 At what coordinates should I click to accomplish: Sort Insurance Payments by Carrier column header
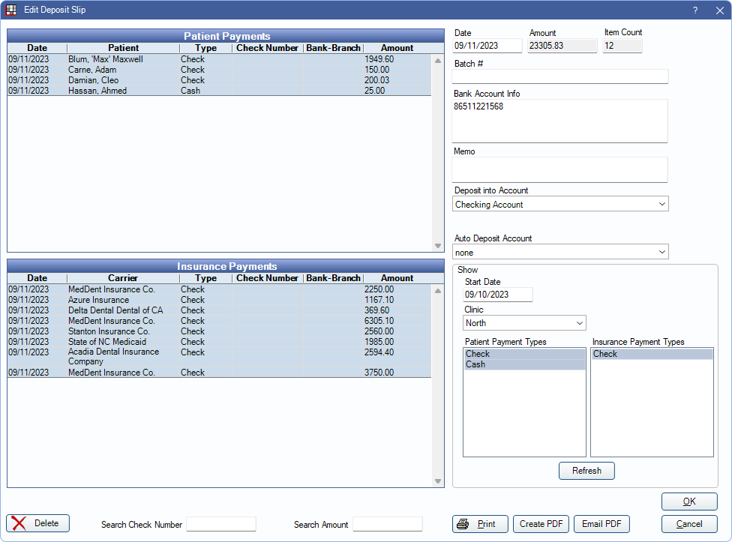(123, 278)
